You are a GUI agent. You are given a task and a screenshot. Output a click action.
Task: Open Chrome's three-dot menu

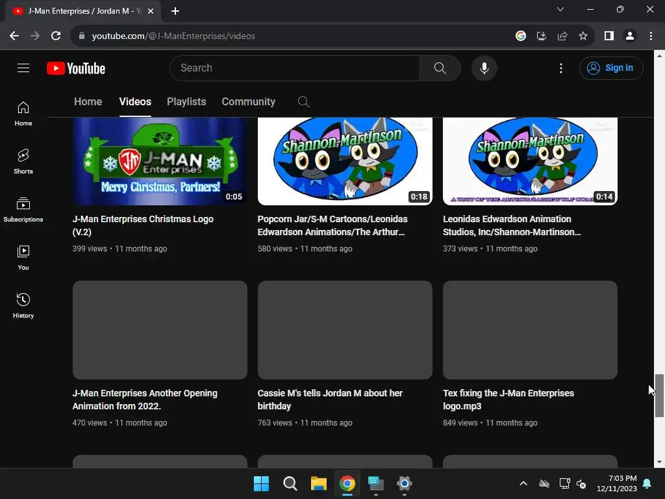651,36
